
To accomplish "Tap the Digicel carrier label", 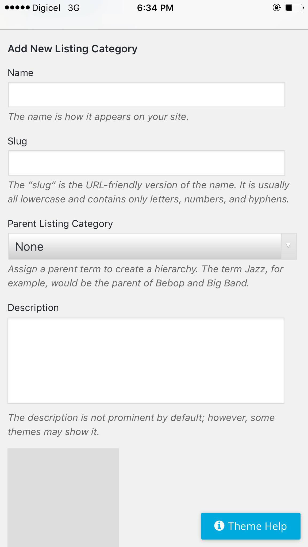I will tap(46, 8).
